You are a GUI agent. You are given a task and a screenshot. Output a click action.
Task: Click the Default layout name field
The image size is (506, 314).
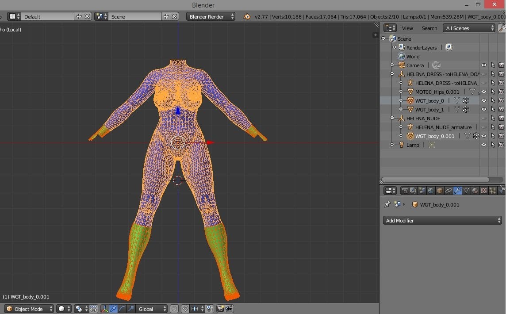48,16
